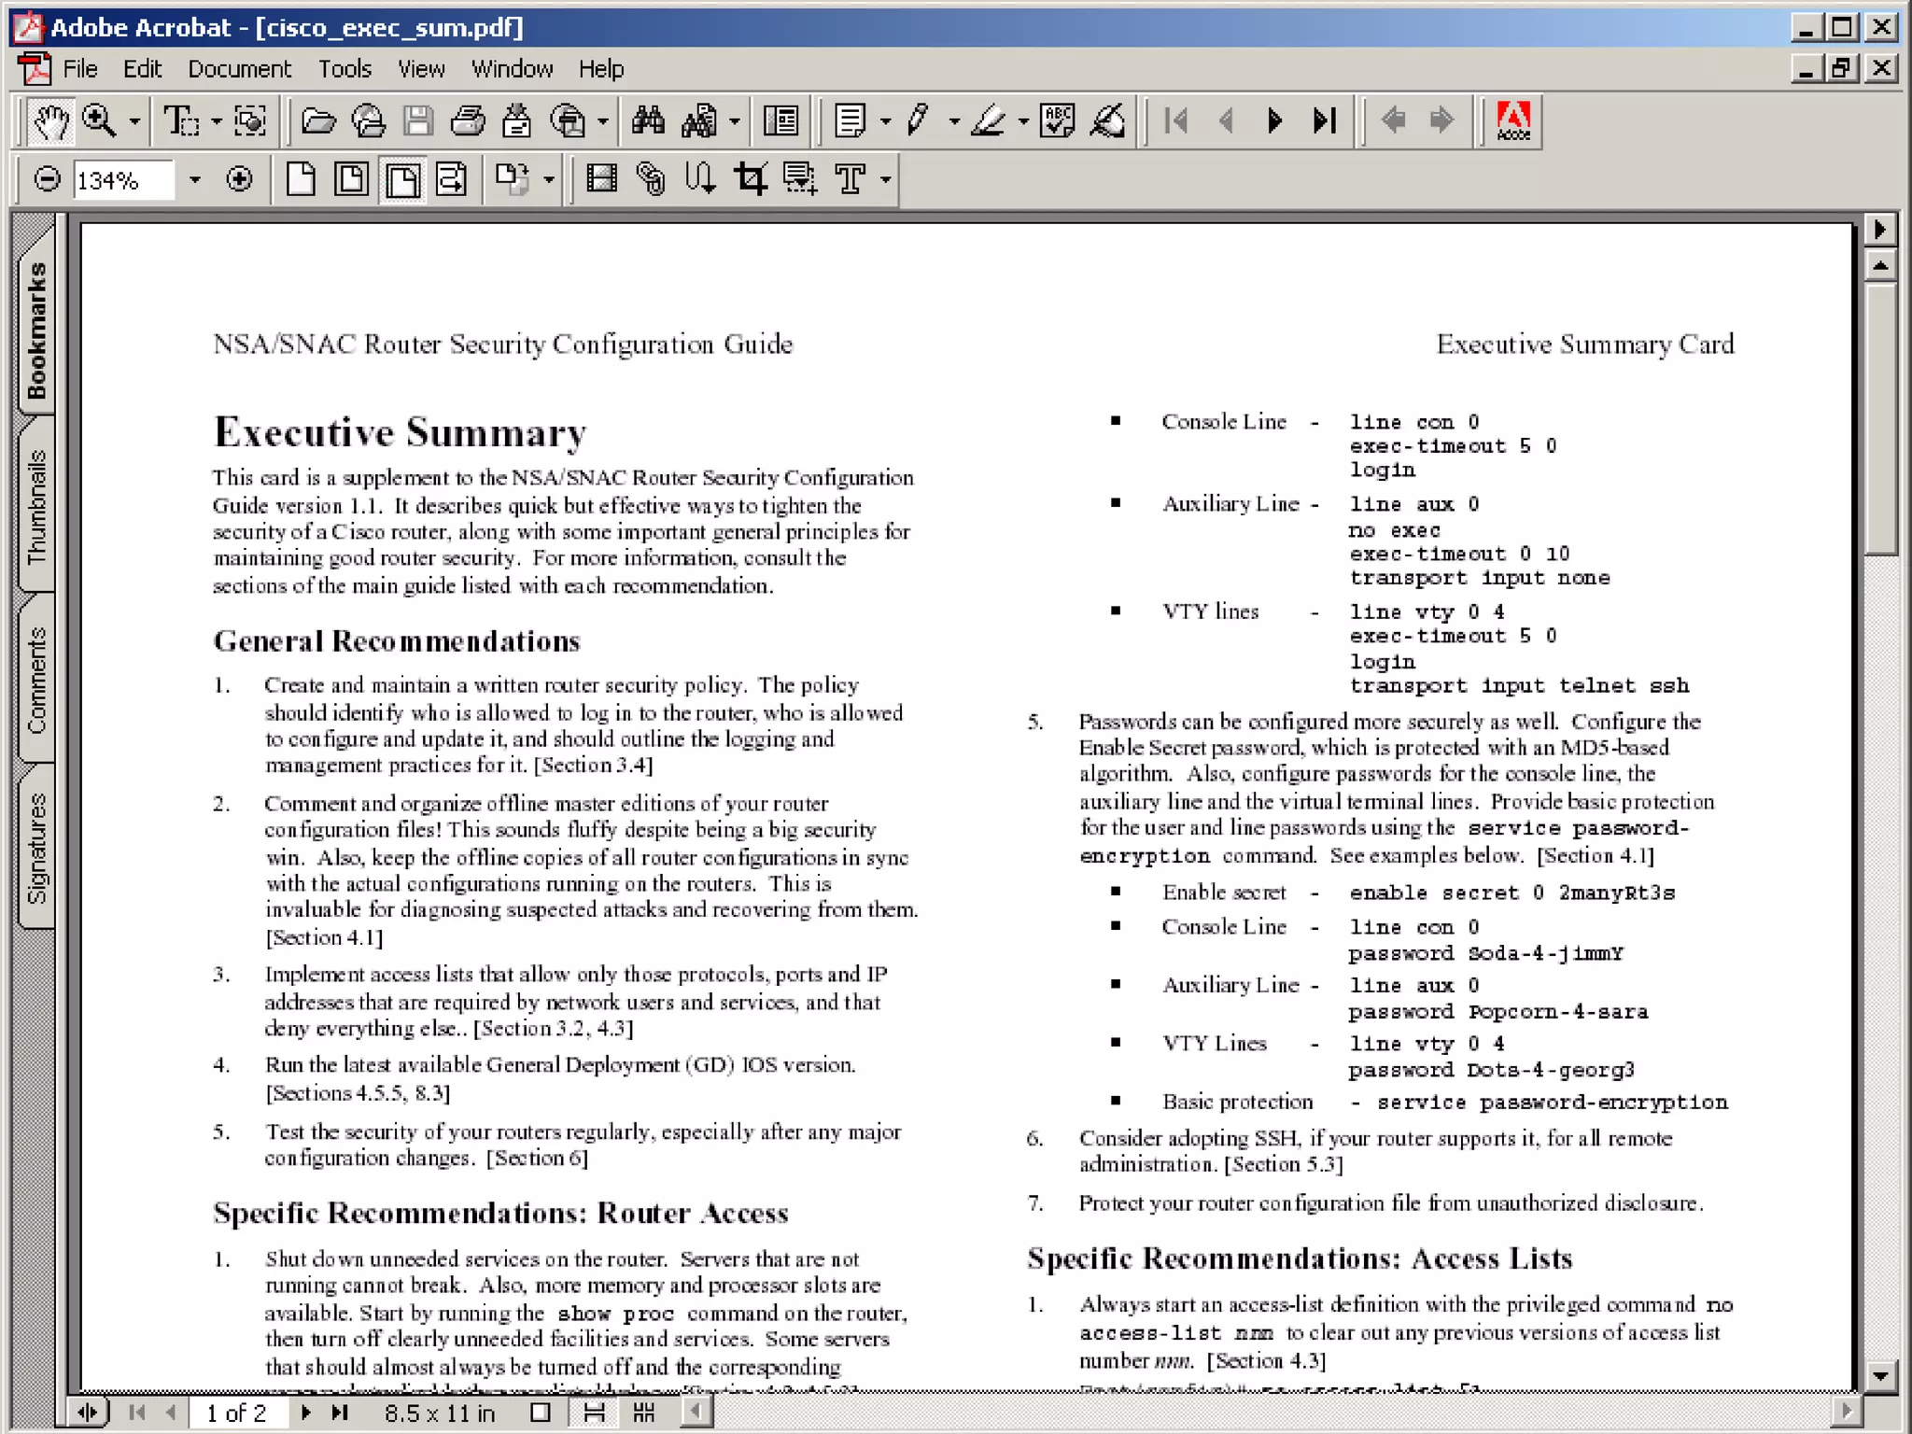
Task: Go to next page toolbar arrow
Action: click(x=1274, y=121)
